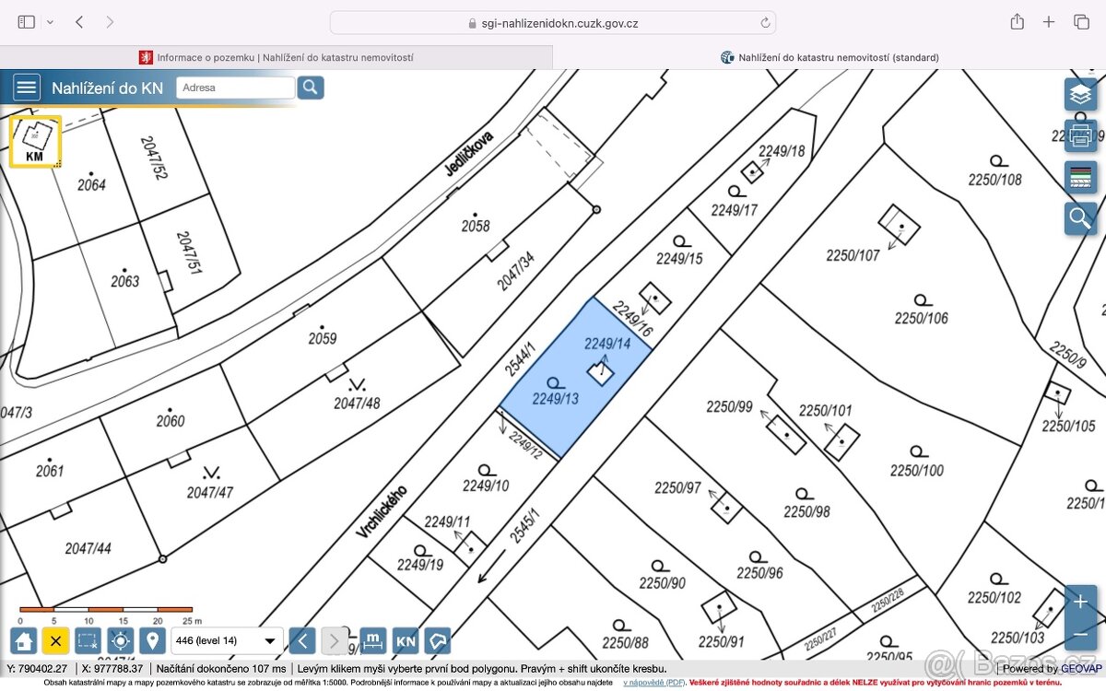Open the scale dropdown showing 446 (level 14)
The height and width of the screenshot is (691, 1106).
pyautogui.click(x=227, y=640)
